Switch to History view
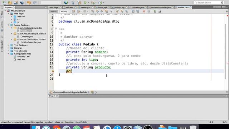229x129 pixels. (x=64, y=11)
